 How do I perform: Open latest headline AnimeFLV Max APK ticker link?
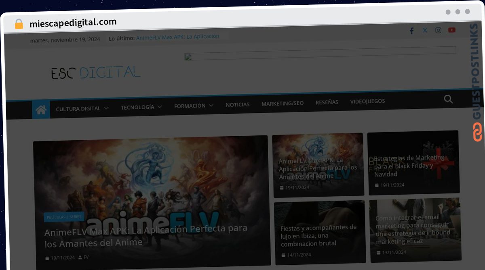178,37
